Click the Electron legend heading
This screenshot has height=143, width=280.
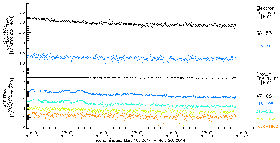(x=265, y=8)
